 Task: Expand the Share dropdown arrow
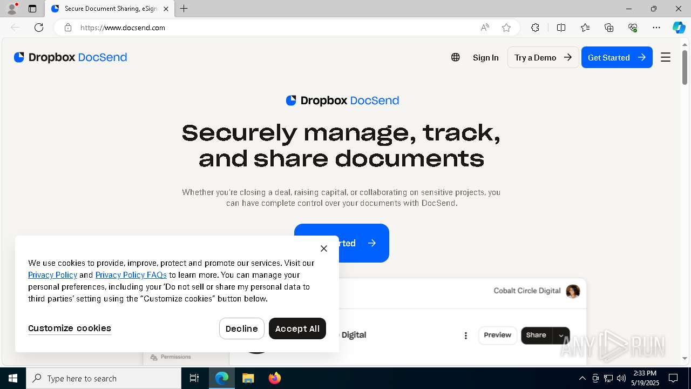pos(561,335)
